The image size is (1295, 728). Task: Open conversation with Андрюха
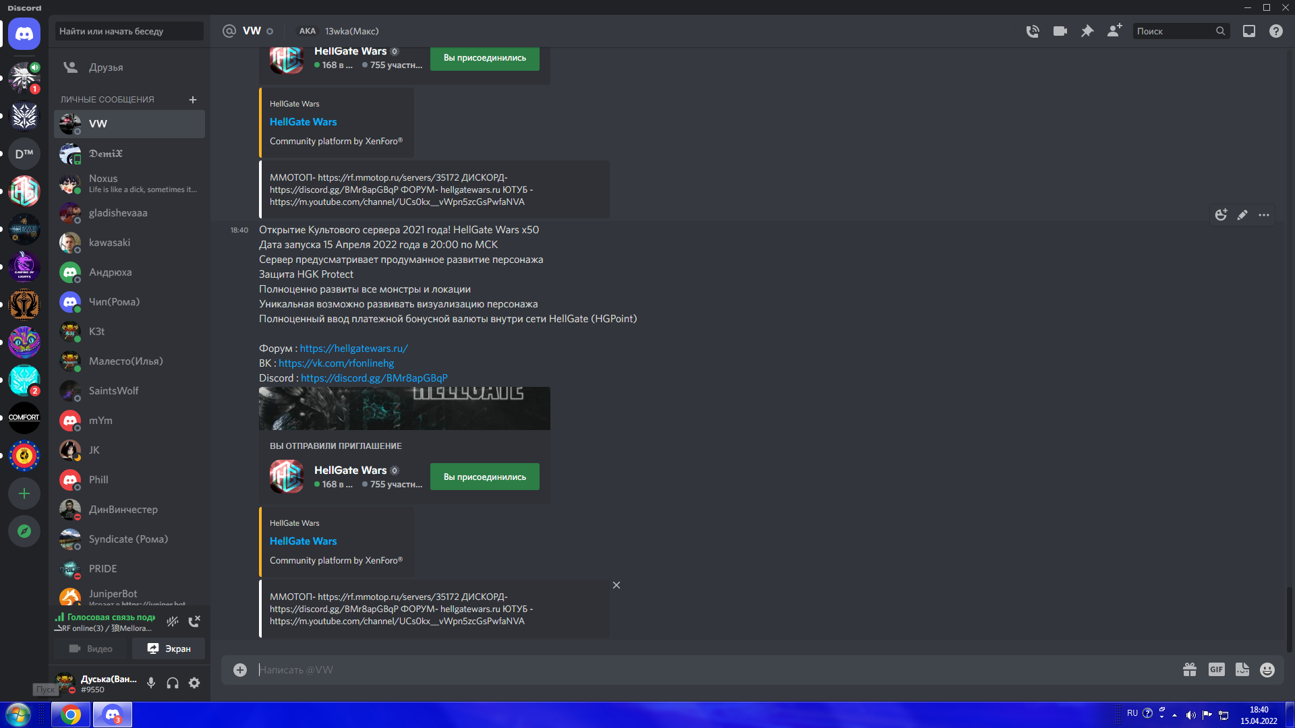[129, 272]
